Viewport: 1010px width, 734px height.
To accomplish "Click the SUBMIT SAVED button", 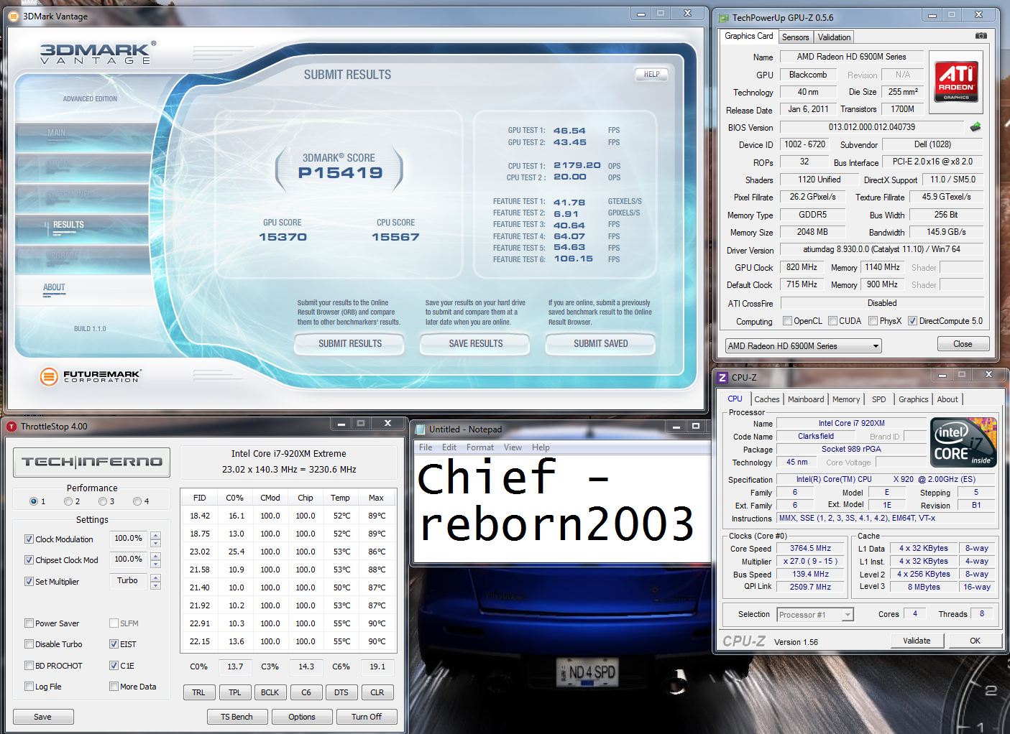I will (x=600, y=343).
